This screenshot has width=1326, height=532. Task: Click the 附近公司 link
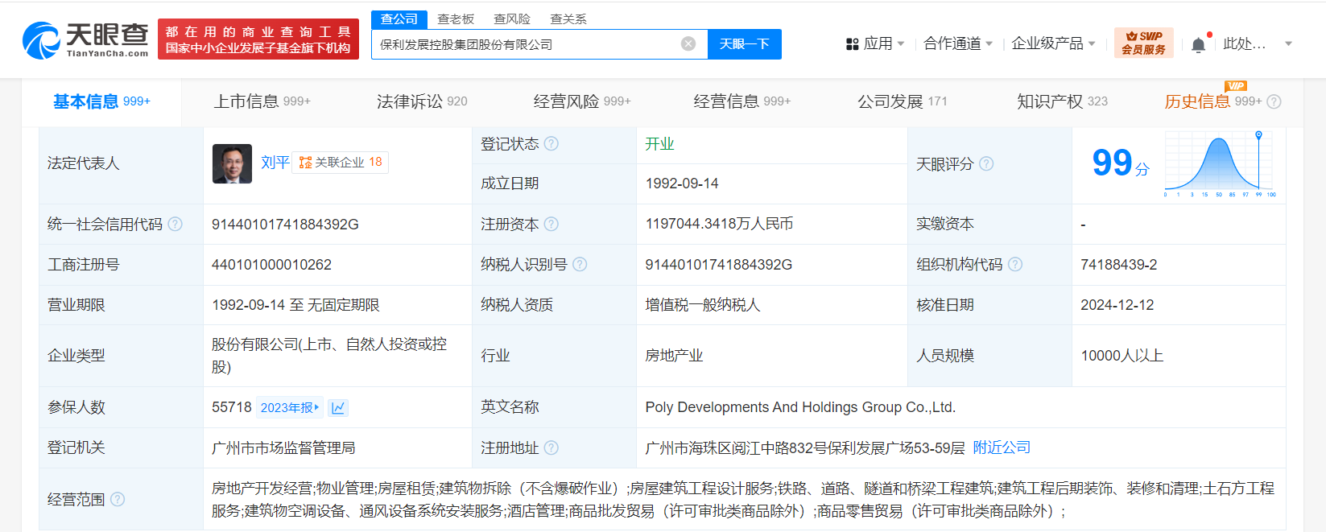coord(1002,447)
